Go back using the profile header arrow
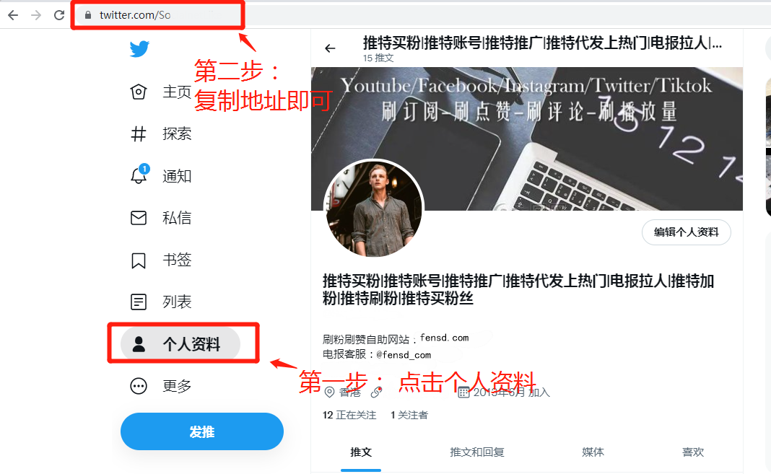 (x=330, y=48)
